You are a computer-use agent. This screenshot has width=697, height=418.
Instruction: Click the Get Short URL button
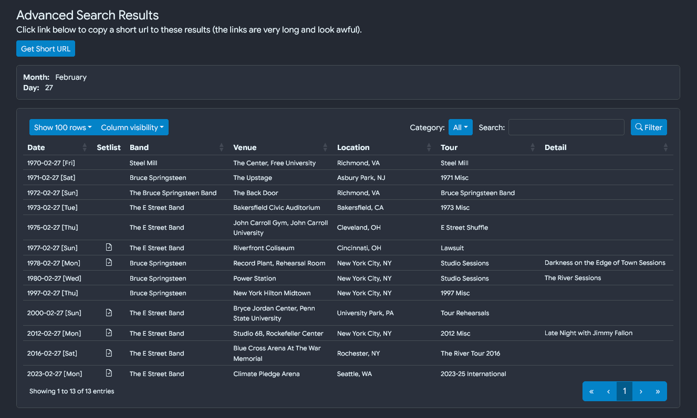pyautogui.click(x=46, y=49)
